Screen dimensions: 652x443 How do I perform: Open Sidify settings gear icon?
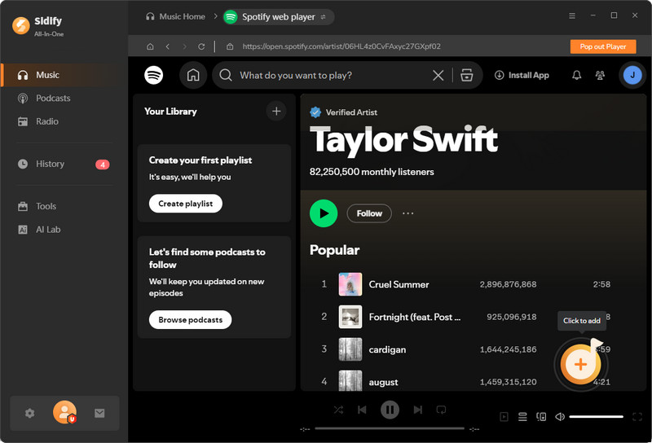tap(29, 413)
